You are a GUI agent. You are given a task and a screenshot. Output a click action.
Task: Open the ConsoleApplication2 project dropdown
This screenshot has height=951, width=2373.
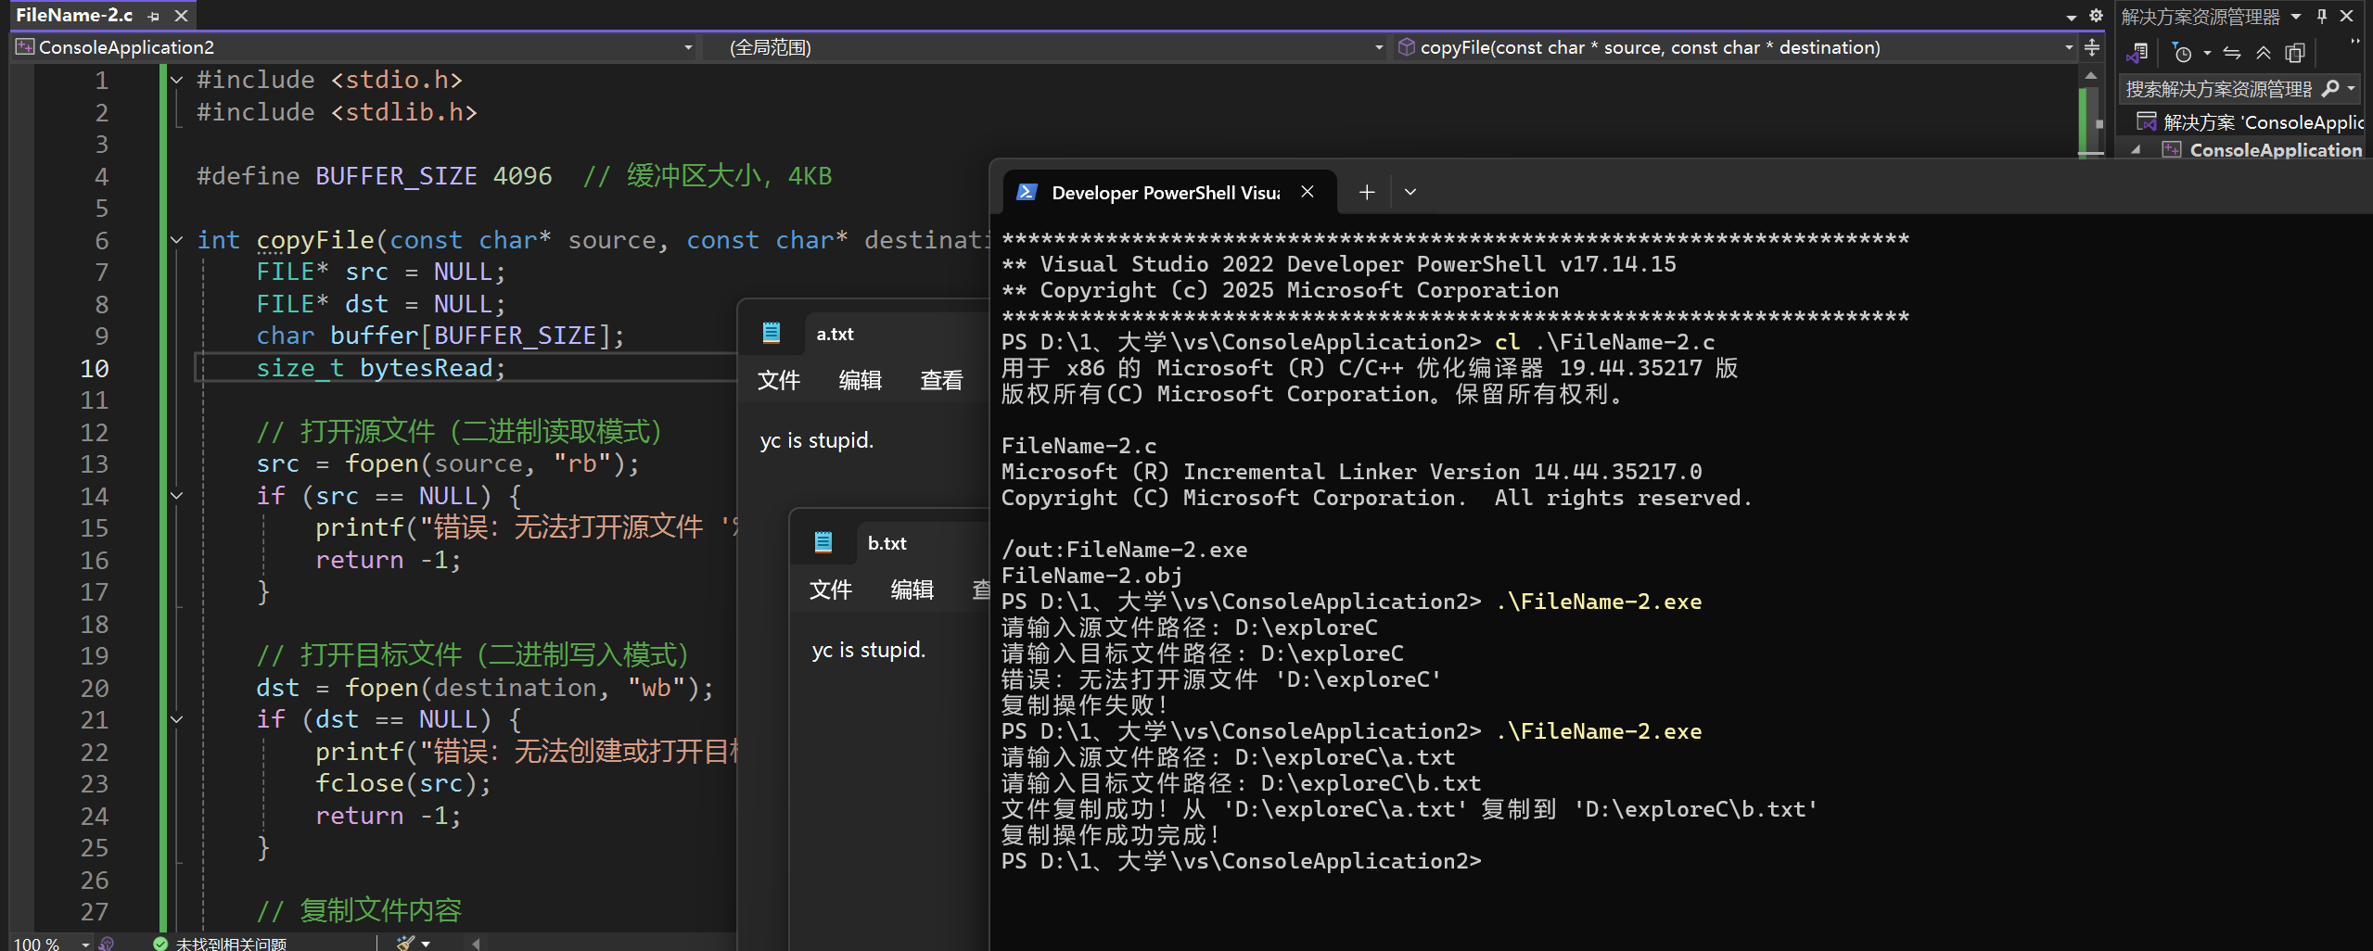tap(354, 47)
